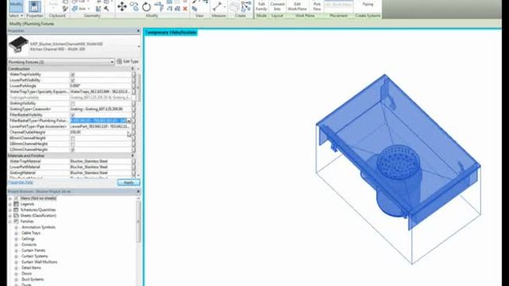509x286 pixels.
Task: Select the Modify tool in the ribbon
Action: pyautogui.click(x=16, y=6)
